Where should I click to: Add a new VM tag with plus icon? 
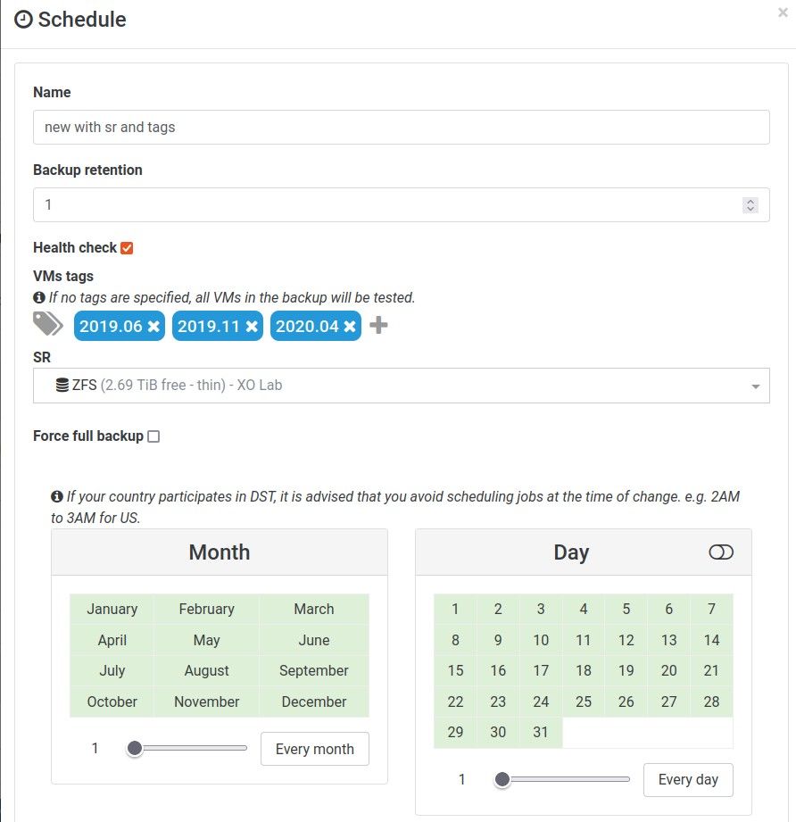coord(378,325)
